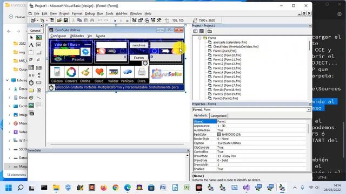Select the Shape control tool
Viewport: 346px width, 194px height.
click(x=31, y=98)
